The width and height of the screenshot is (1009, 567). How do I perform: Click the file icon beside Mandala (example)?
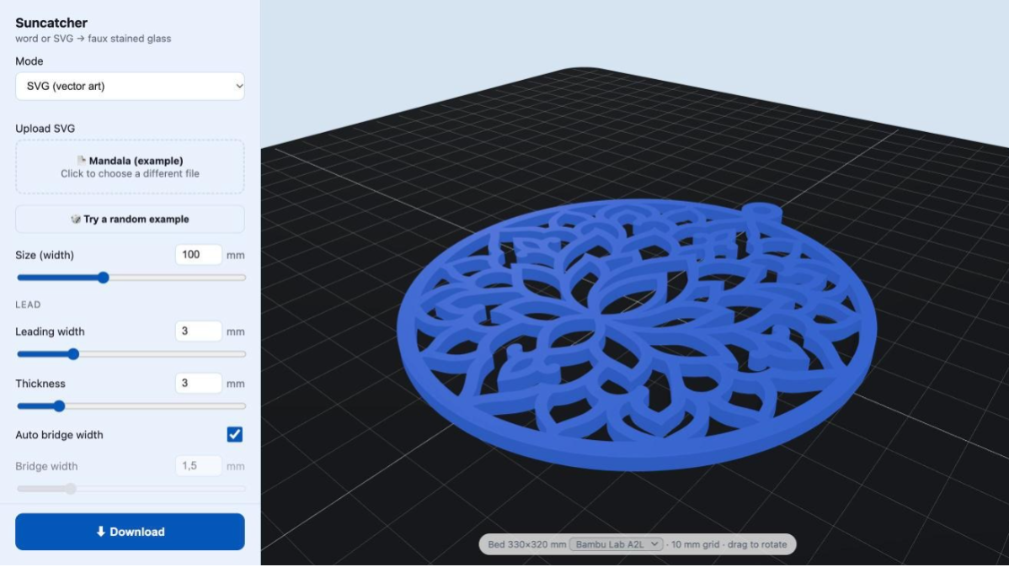click(x=81, y=160)
